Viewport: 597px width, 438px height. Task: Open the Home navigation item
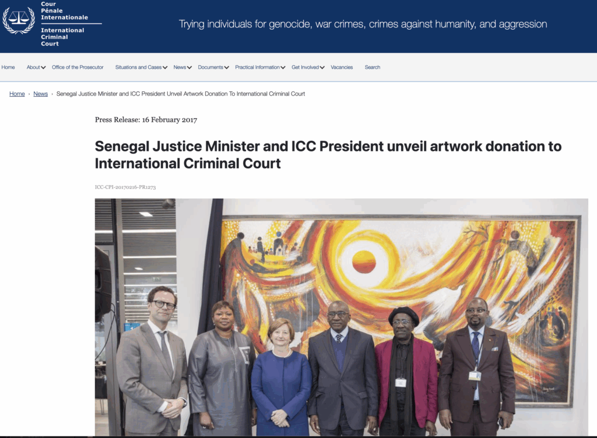point(8,68)
